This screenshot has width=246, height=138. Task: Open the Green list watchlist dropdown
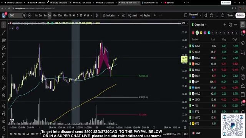(200, 25)
